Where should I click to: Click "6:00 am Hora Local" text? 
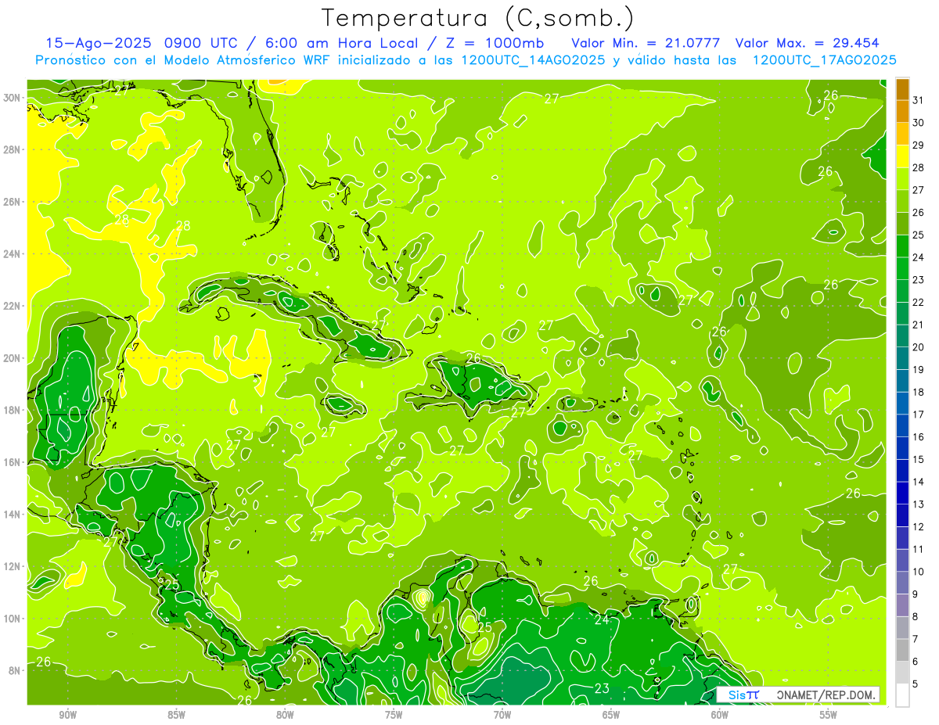(342, 43)
